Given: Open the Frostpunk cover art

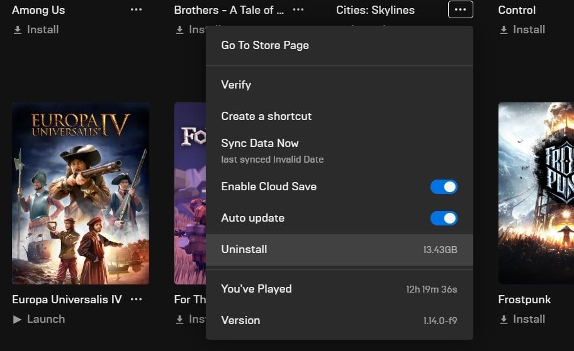Looking at the screenshot, I should tap(536, 193).
